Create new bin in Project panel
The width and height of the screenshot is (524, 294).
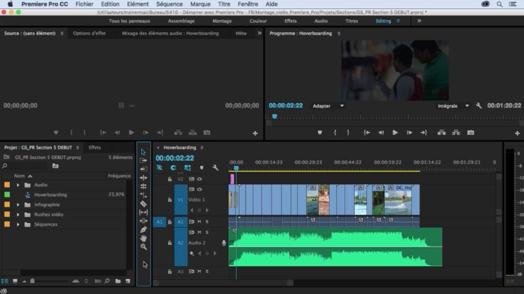pyautogui.click(x=118, y=281)
